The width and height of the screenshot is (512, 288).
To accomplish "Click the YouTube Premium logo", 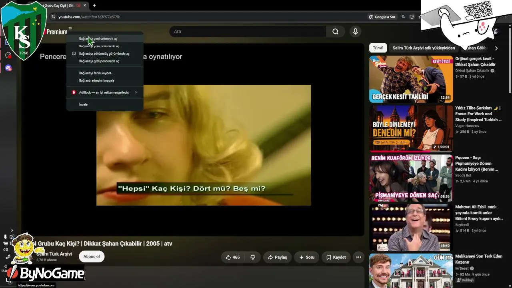I will 57,32.
